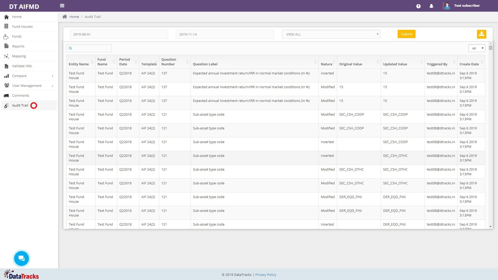The width and height of the screenshot is (498, 280).
Task: Click the All results dropdown filter
Action: click(x=476, y=48)
